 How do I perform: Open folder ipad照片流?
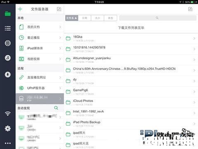131,144
